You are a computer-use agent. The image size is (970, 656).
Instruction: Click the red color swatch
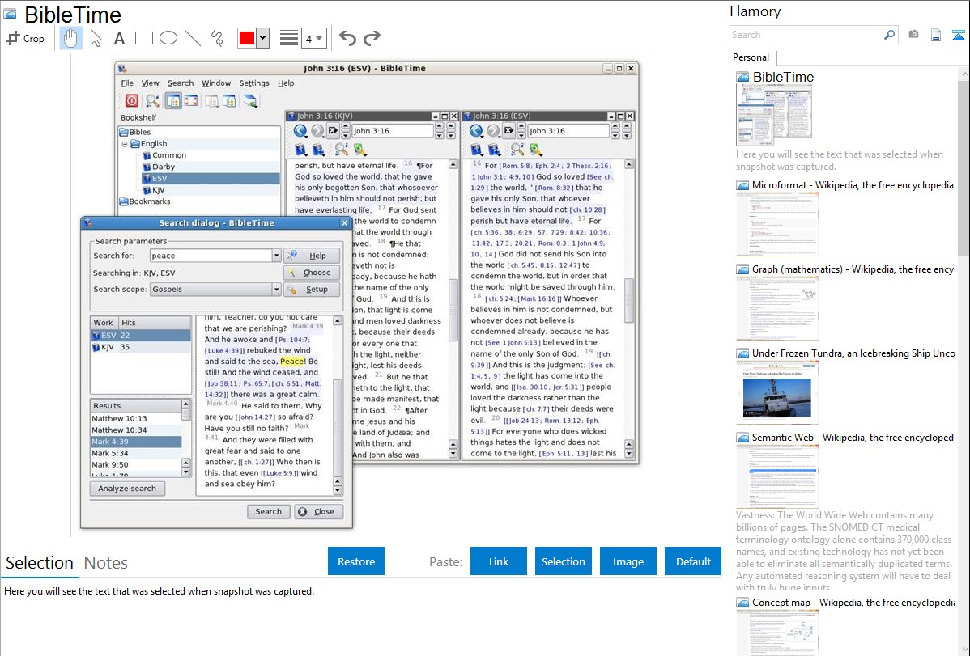coord(247,38)
